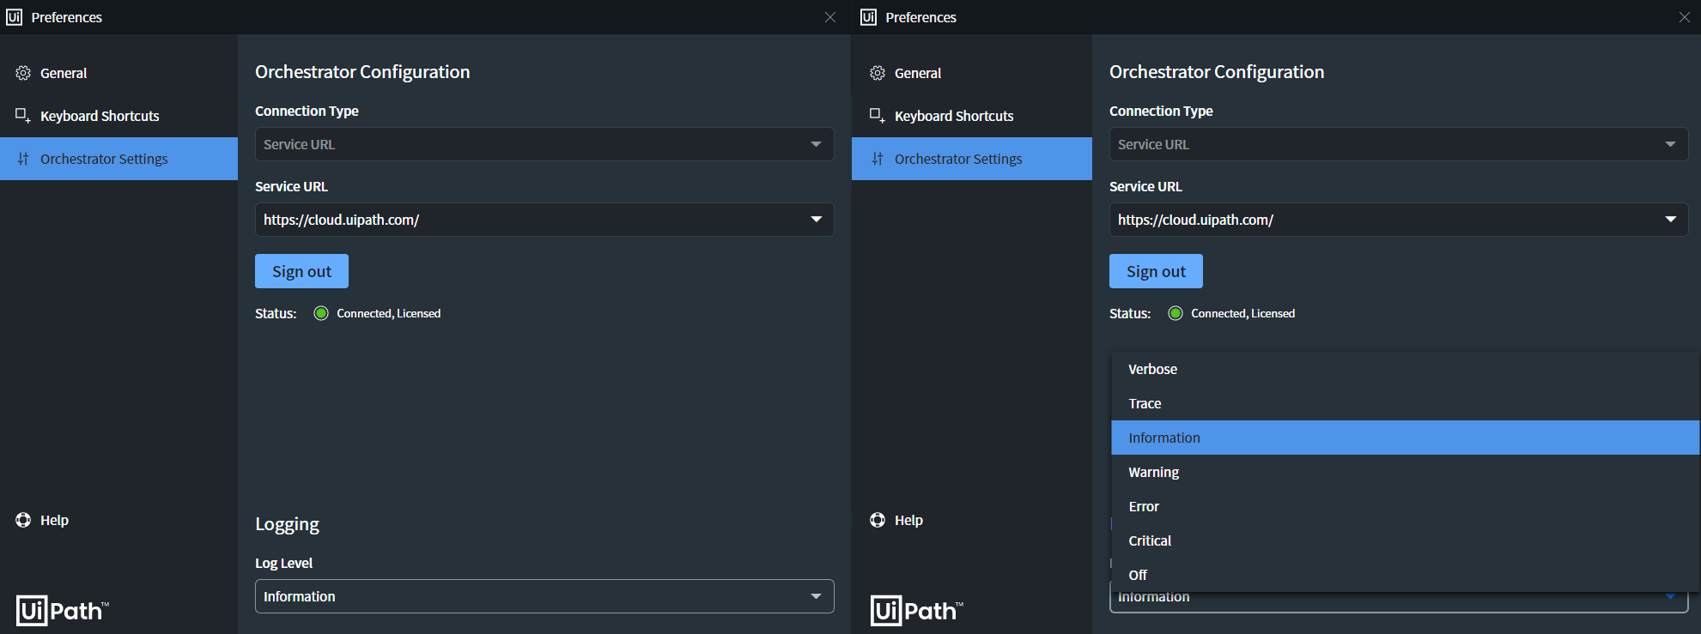Click the UiPath logo in left window
1701x634 pixels.
[x=62, y=610]
